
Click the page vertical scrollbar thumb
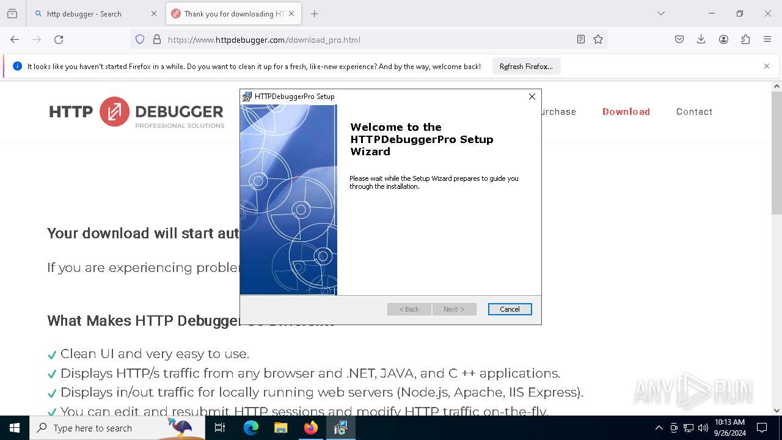pos(777,153)
